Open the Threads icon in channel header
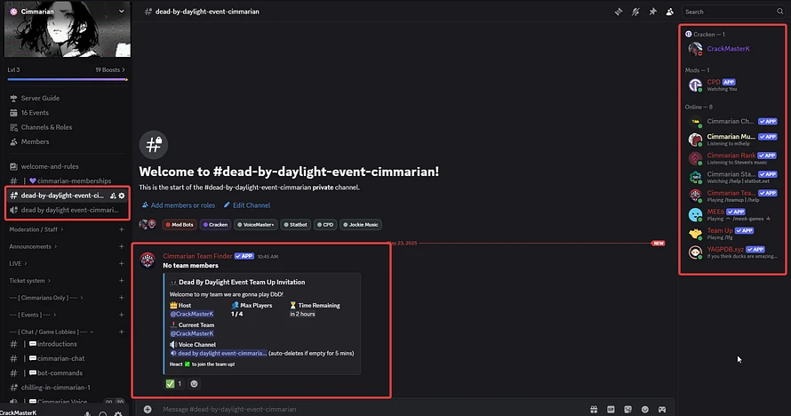 [619, 12]
